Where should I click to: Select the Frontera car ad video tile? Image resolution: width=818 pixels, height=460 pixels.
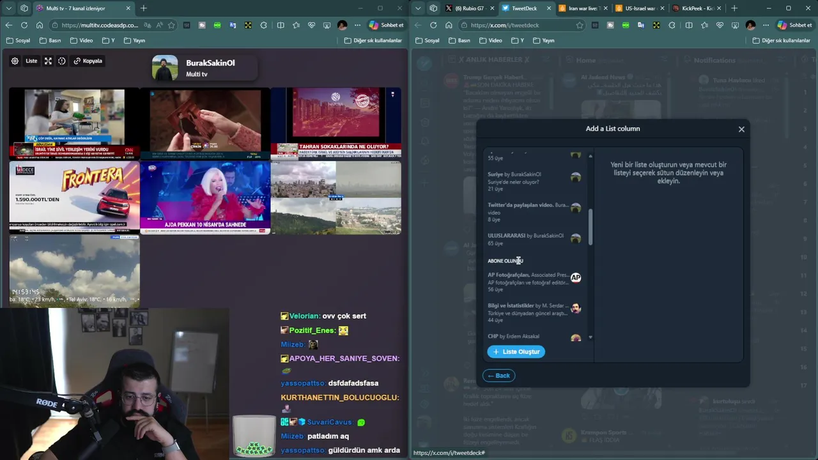74,197
